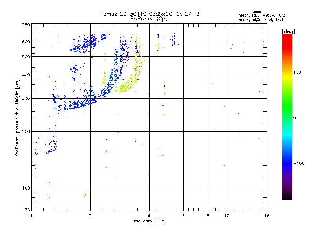Click the '500' y-axis tick label

point(26,57)
